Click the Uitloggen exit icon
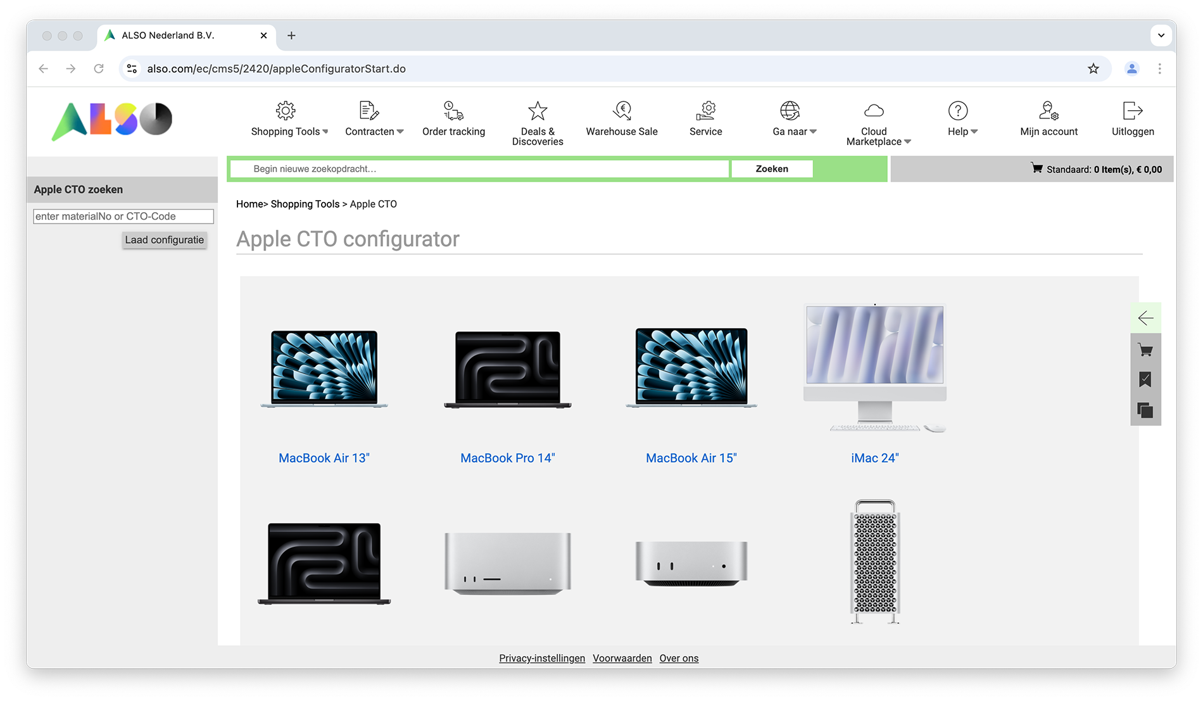 click(1133, 111)
